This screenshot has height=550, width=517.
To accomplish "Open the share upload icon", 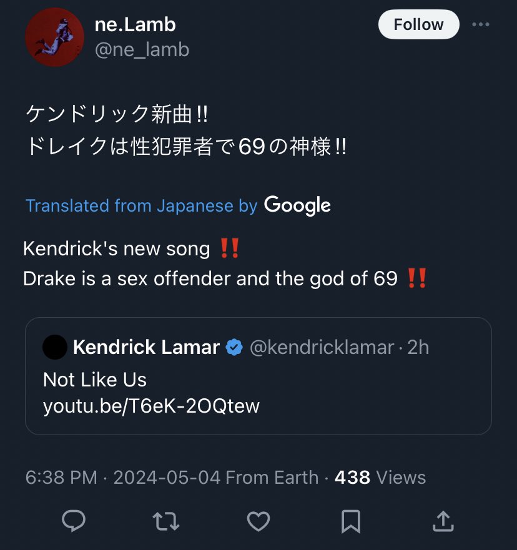I will [443, 521].
